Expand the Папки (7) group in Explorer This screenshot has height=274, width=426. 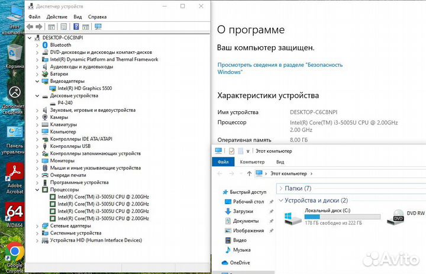pyautogui.click(x=281, y=188)
